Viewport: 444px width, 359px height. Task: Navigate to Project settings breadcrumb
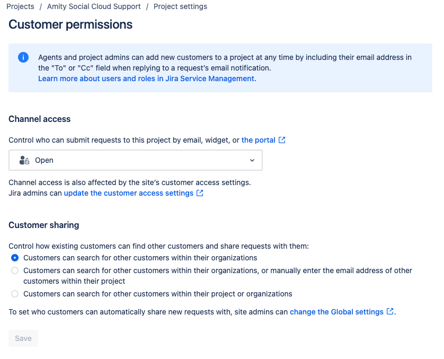(180, 6)
